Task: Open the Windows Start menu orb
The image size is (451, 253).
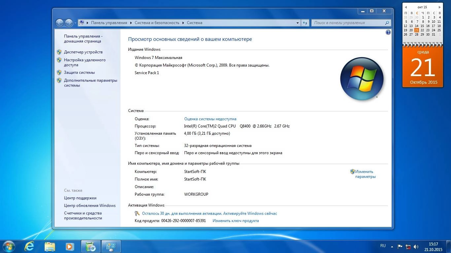Action: pyautogui.click(x=8, y=246)
